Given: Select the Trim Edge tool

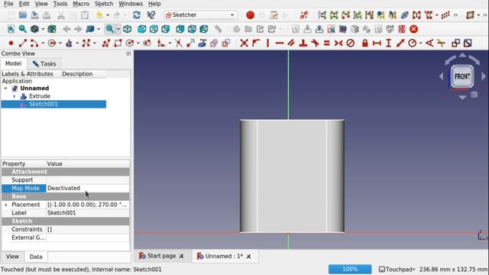Looking at the screenshot, I should coord(178,43).
